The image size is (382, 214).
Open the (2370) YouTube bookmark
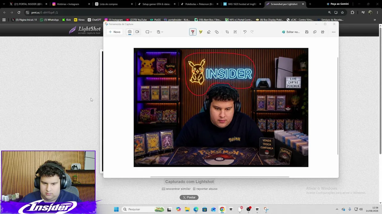click(x=137, y=20)
